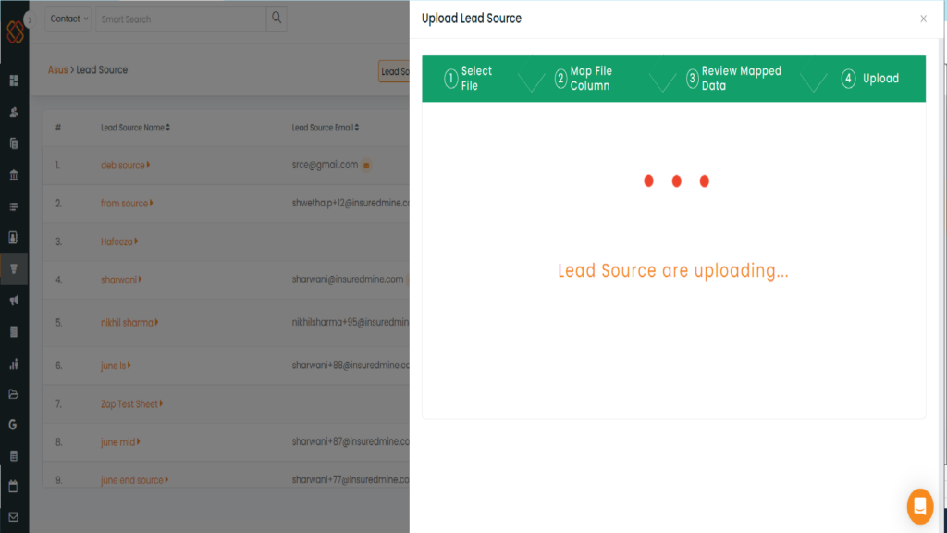Open the clipboard icon below the megaphone
947x533 pixels.
[x=14, y=332]
